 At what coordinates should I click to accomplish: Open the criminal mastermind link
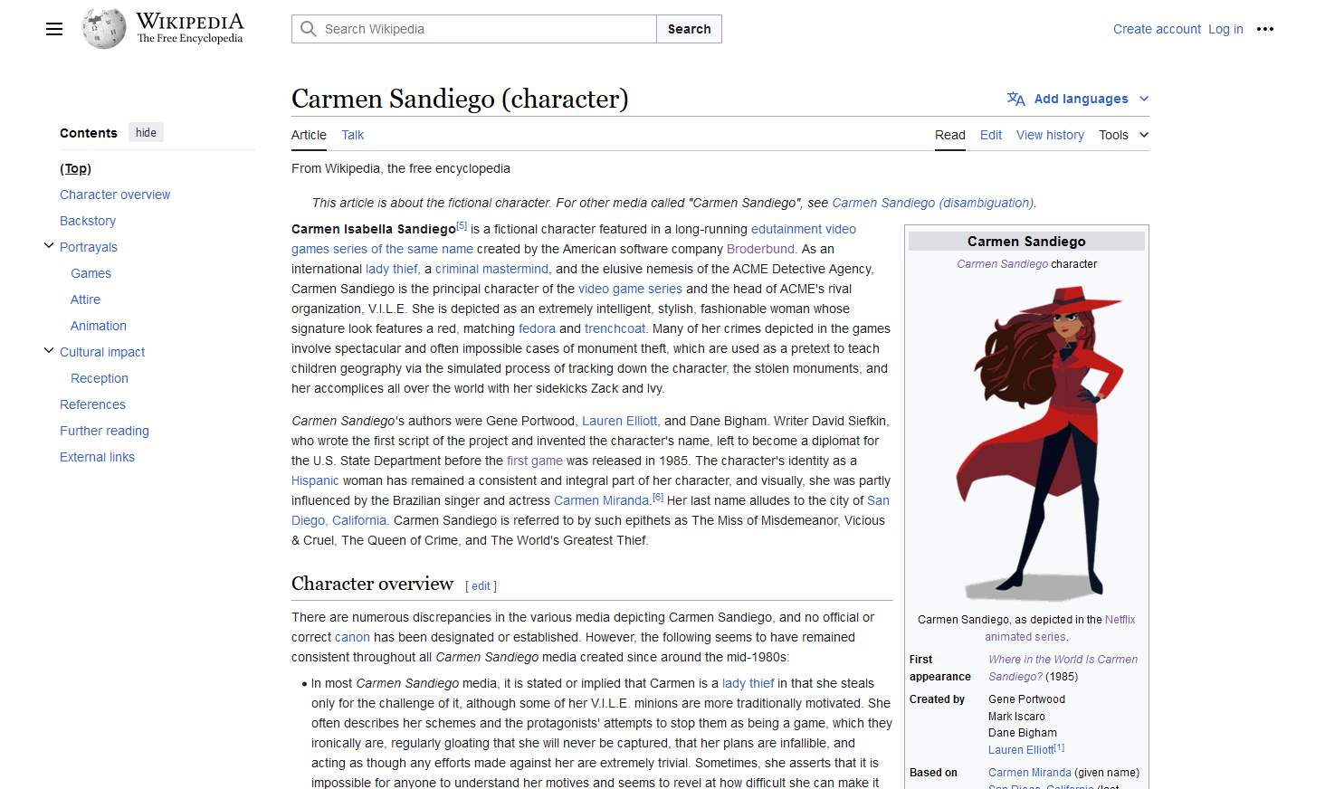491,269
